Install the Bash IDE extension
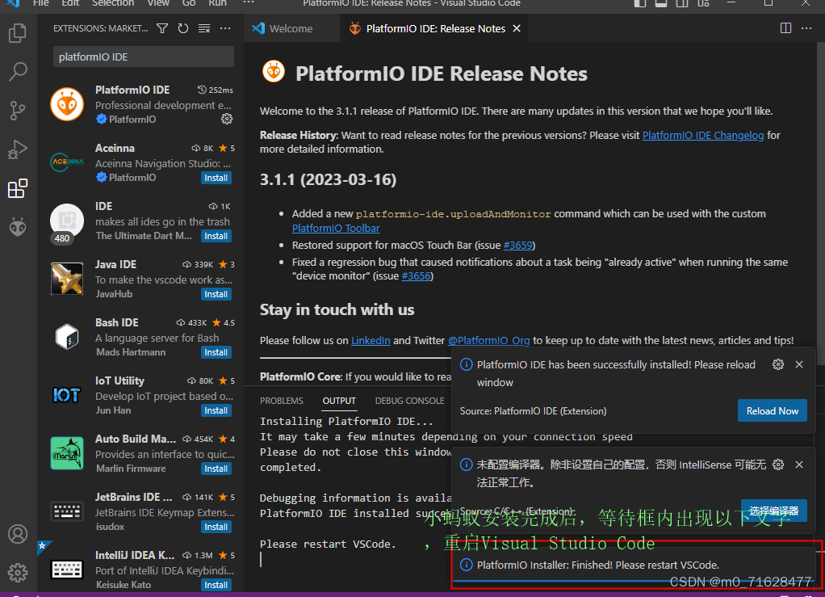Image resolution: width=825 pixels, height=597 pixels. [216, 351]
